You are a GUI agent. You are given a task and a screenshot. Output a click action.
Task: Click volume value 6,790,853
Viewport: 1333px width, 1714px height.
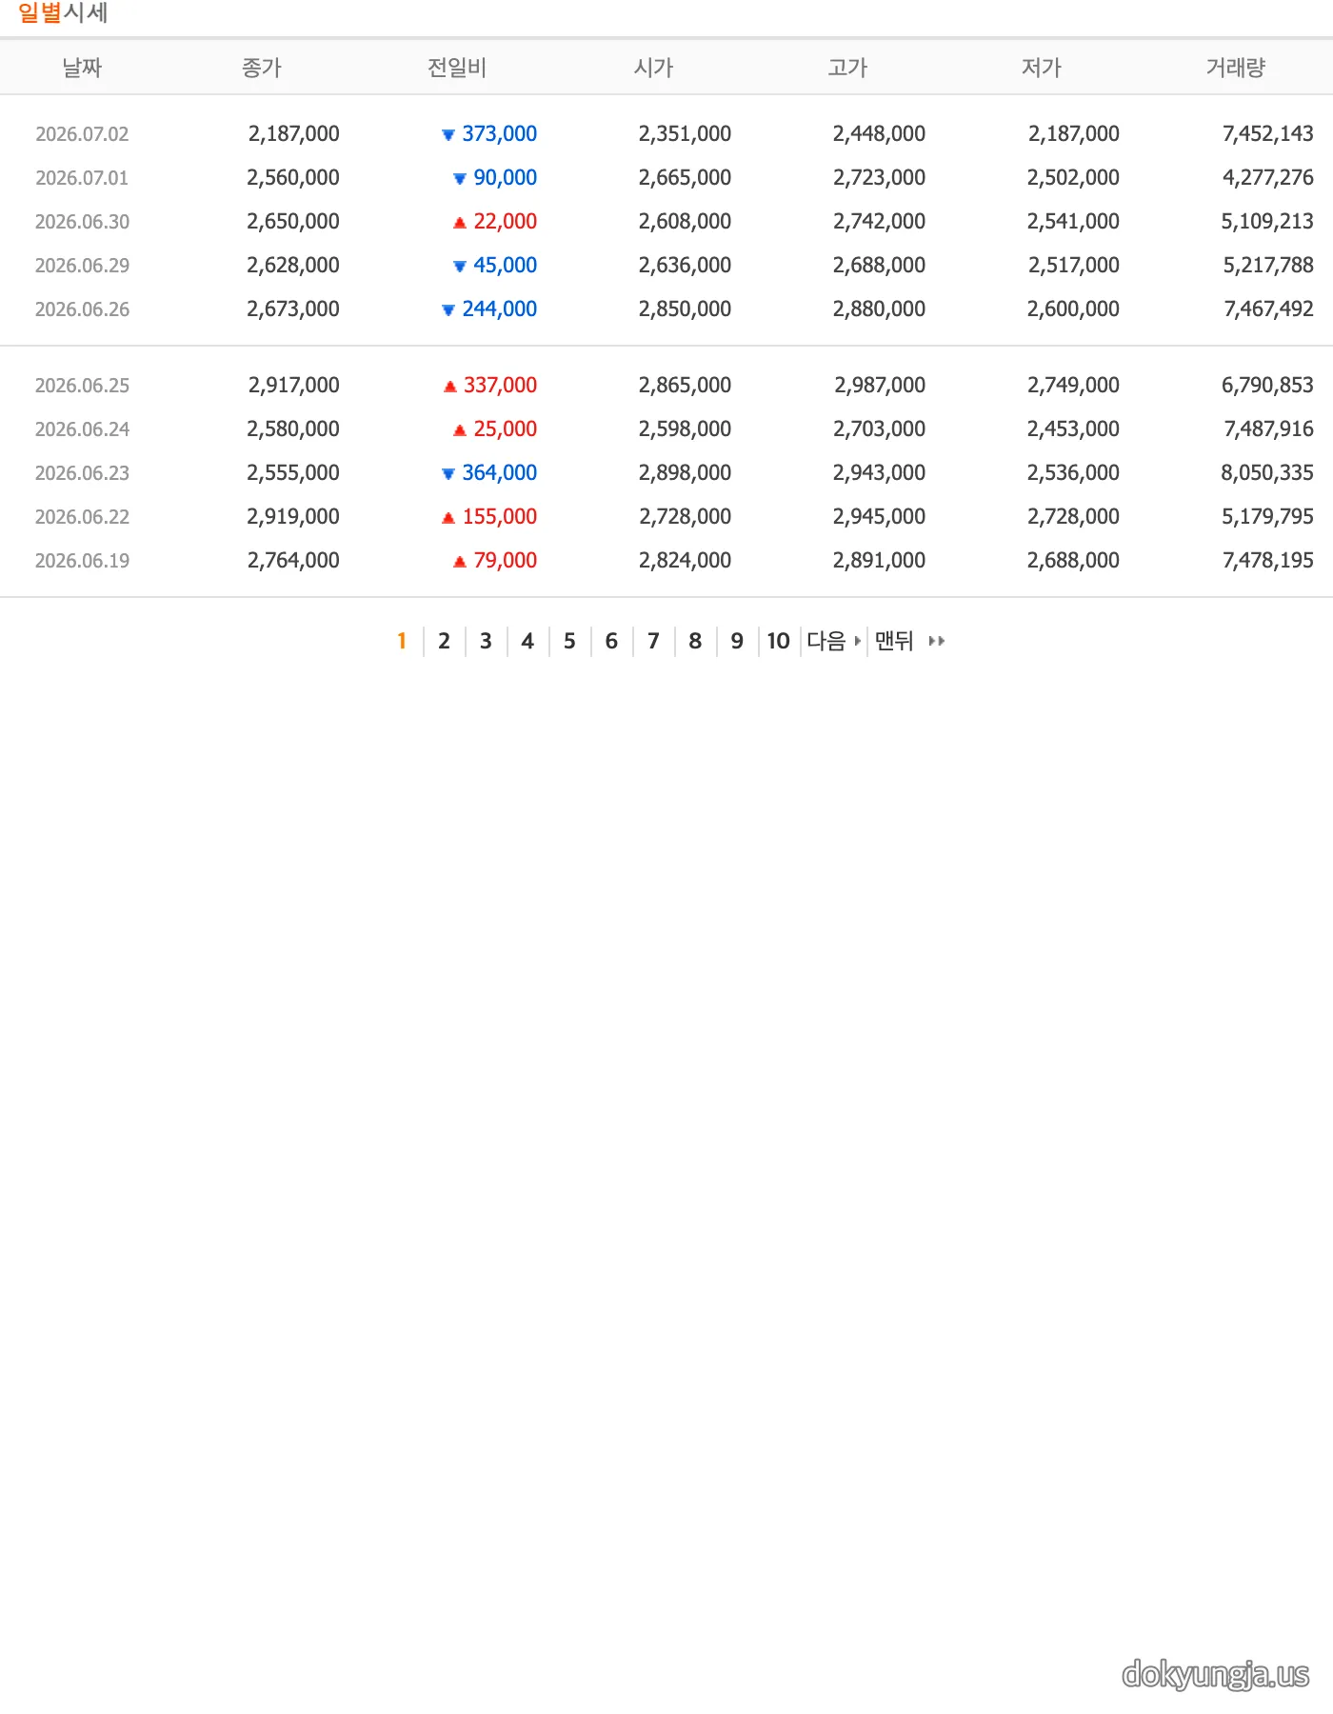(x=1267, y=386)
